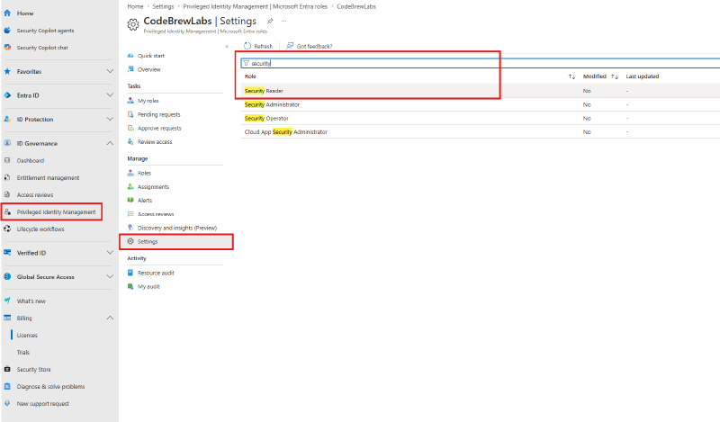Click the ID Governance icon
720x422 pixels.
[x=7, y=143]
